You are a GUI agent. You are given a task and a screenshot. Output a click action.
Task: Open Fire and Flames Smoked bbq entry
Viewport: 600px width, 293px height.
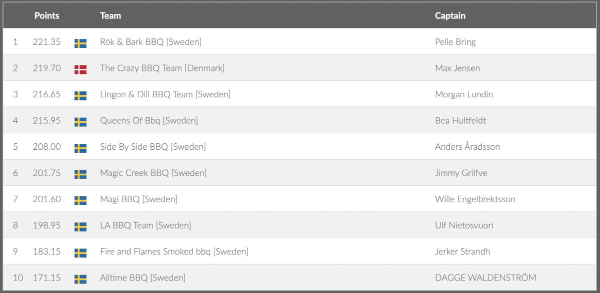point(174,252)
